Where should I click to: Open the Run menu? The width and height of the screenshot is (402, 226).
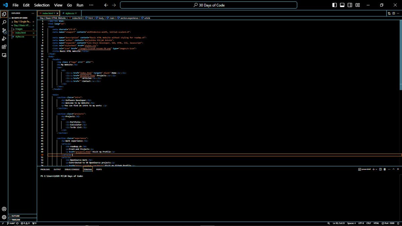(80, 5)
